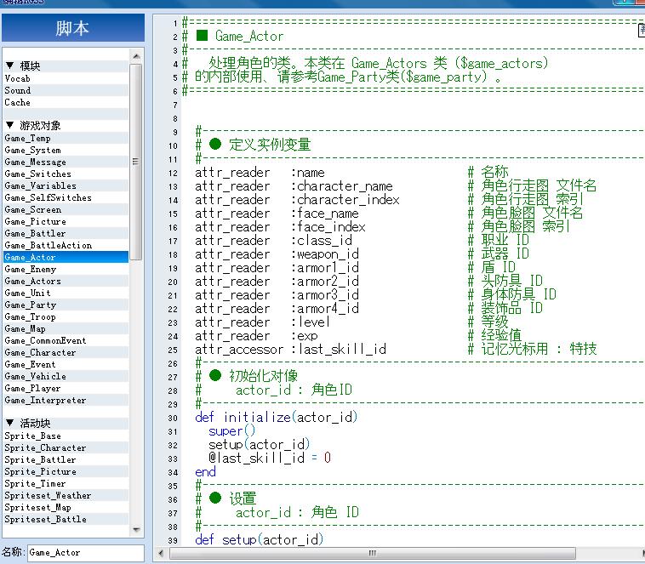Screen dimensions: 645x564
Task: Open the Game_CommonEvent script
Action: (66, 341)
